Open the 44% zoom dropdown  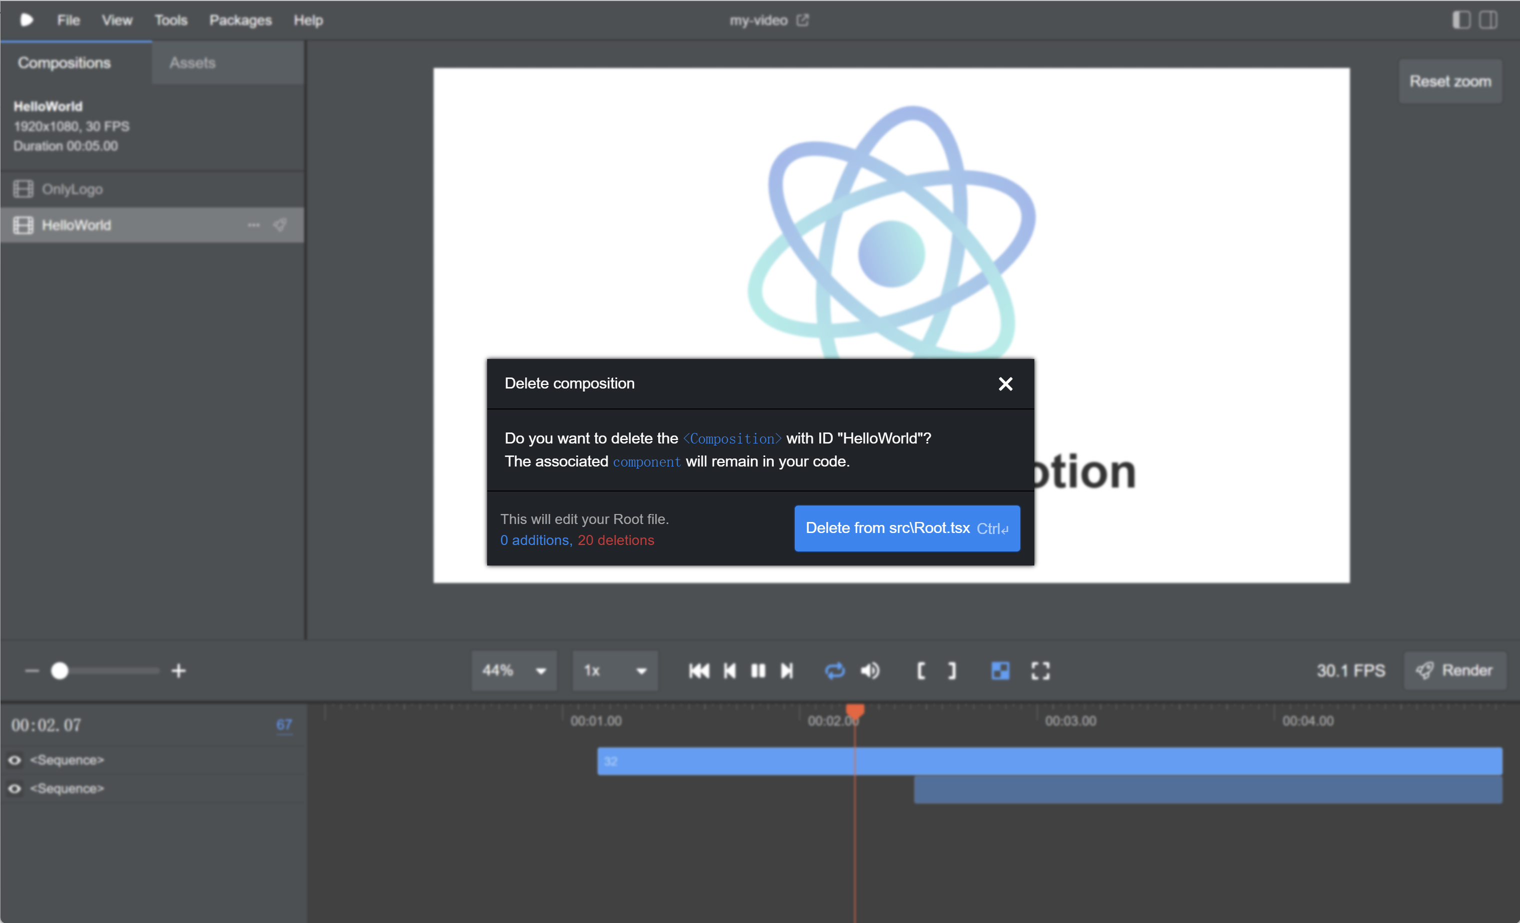point(514,670)
